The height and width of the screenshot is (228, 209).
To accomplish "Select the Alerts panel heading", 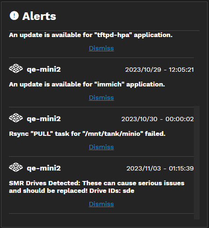I will [39, 16].
